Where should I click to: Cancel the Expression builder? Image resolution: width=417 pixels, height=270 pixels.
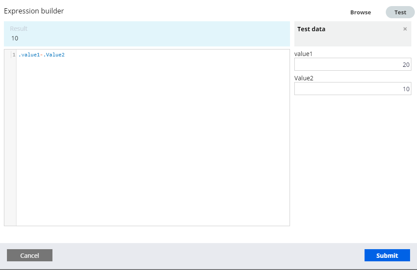pyautogui.click(x=29, y=255)
